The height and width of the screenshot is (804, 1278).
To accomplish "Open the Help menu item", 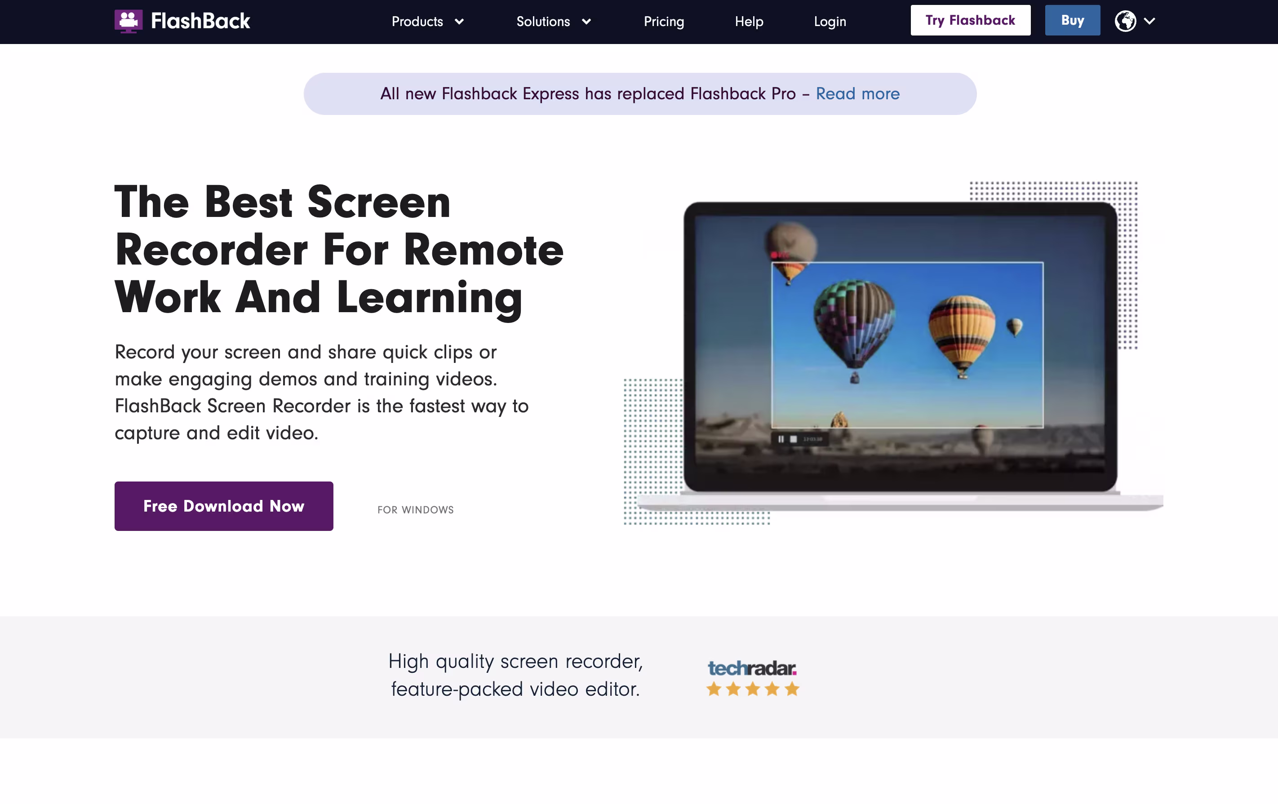I will click(x=749, y=22).
